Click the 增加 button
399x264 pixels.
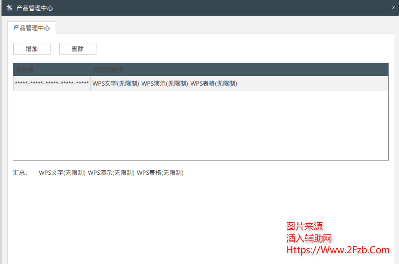pos(32,48)
